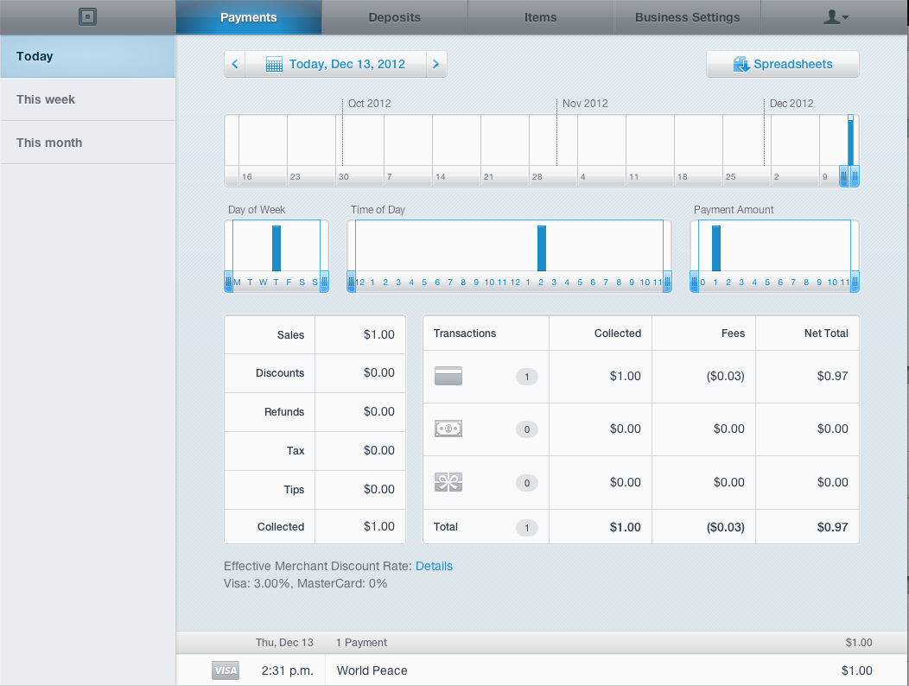Open the merchant discount rate Details link

[434, 566]
